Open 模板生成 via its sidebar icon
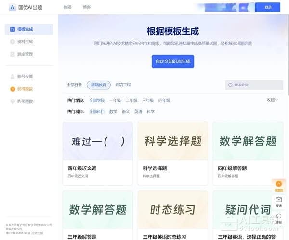 (x=13, y=29)
